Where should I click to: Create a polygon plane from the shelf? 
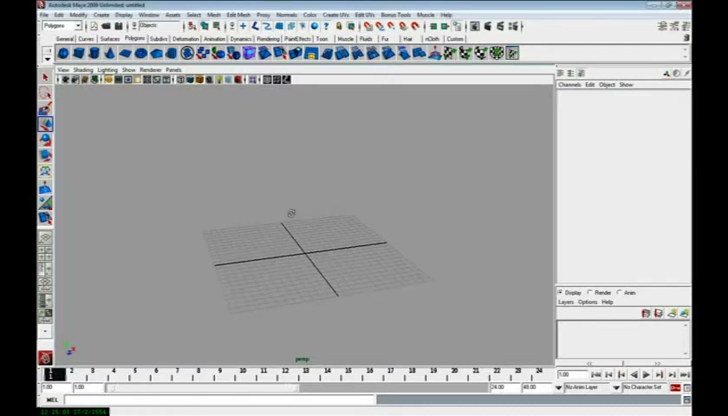[x=126, y=54]
